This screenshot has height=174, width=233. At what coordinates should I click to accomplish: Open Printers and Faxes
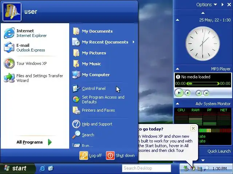pos(94,110)
